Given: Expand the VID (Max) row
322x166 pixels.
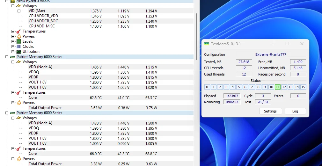Looking at the screenshot, I should (x=19, y=11).
